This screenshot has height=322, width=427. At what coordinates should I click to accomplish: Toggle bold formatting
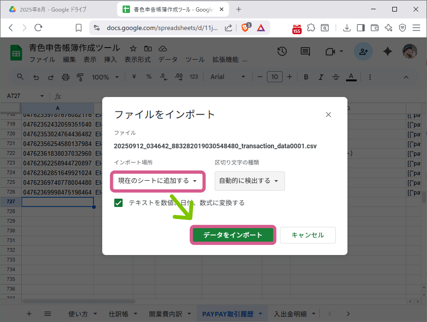tap(306, 77)
